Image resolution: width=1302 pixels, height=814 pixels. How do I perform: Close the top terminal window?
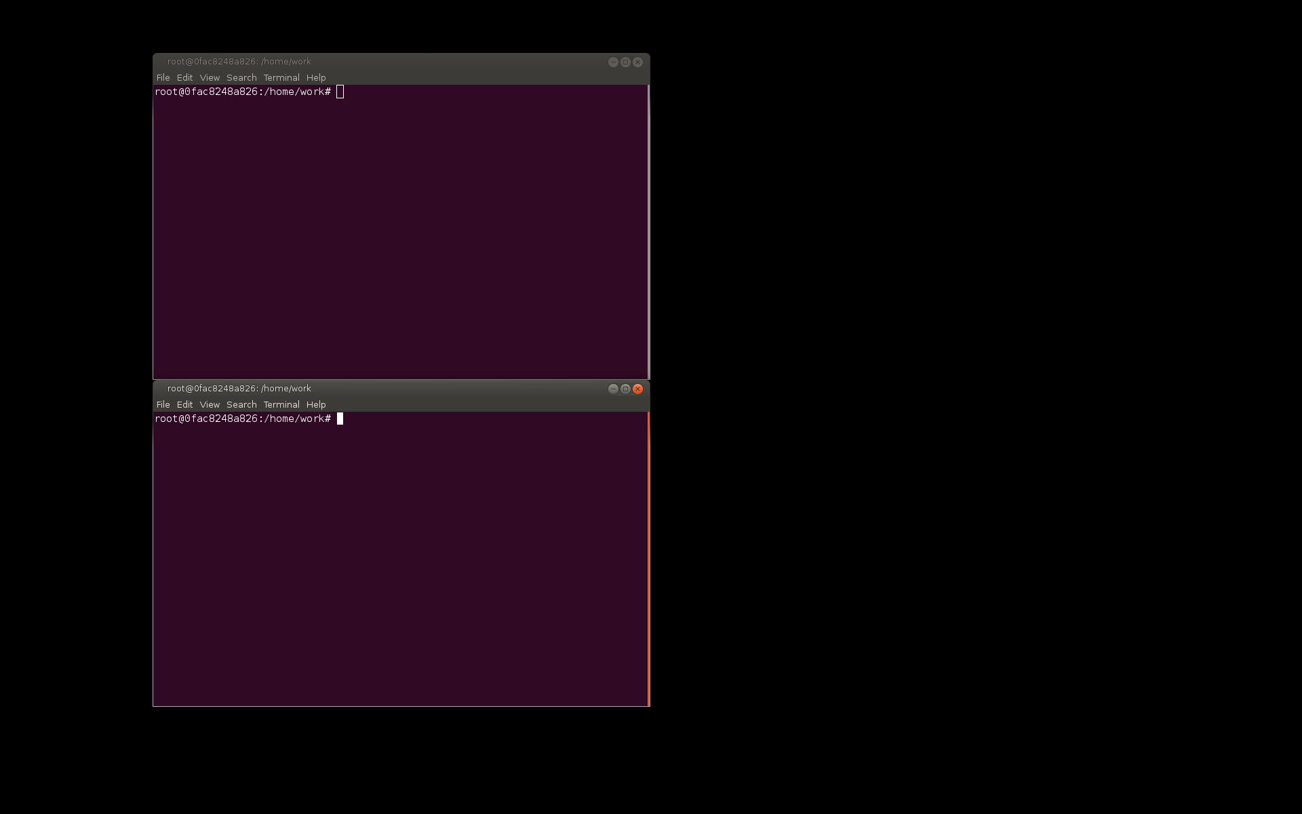tap(637, 62)
